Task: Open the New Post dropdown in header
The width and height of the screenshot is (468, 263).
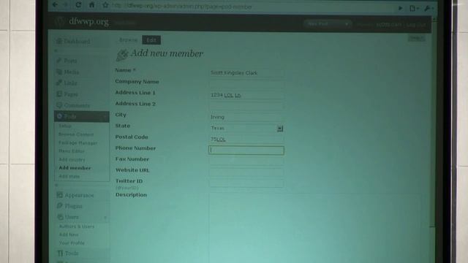Action: point(328,24)
